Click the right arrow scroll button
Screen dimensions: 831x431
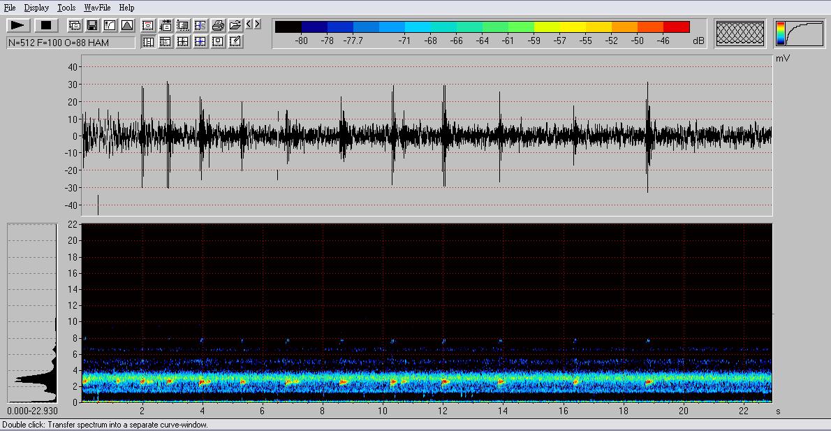(x=257, y=24)
